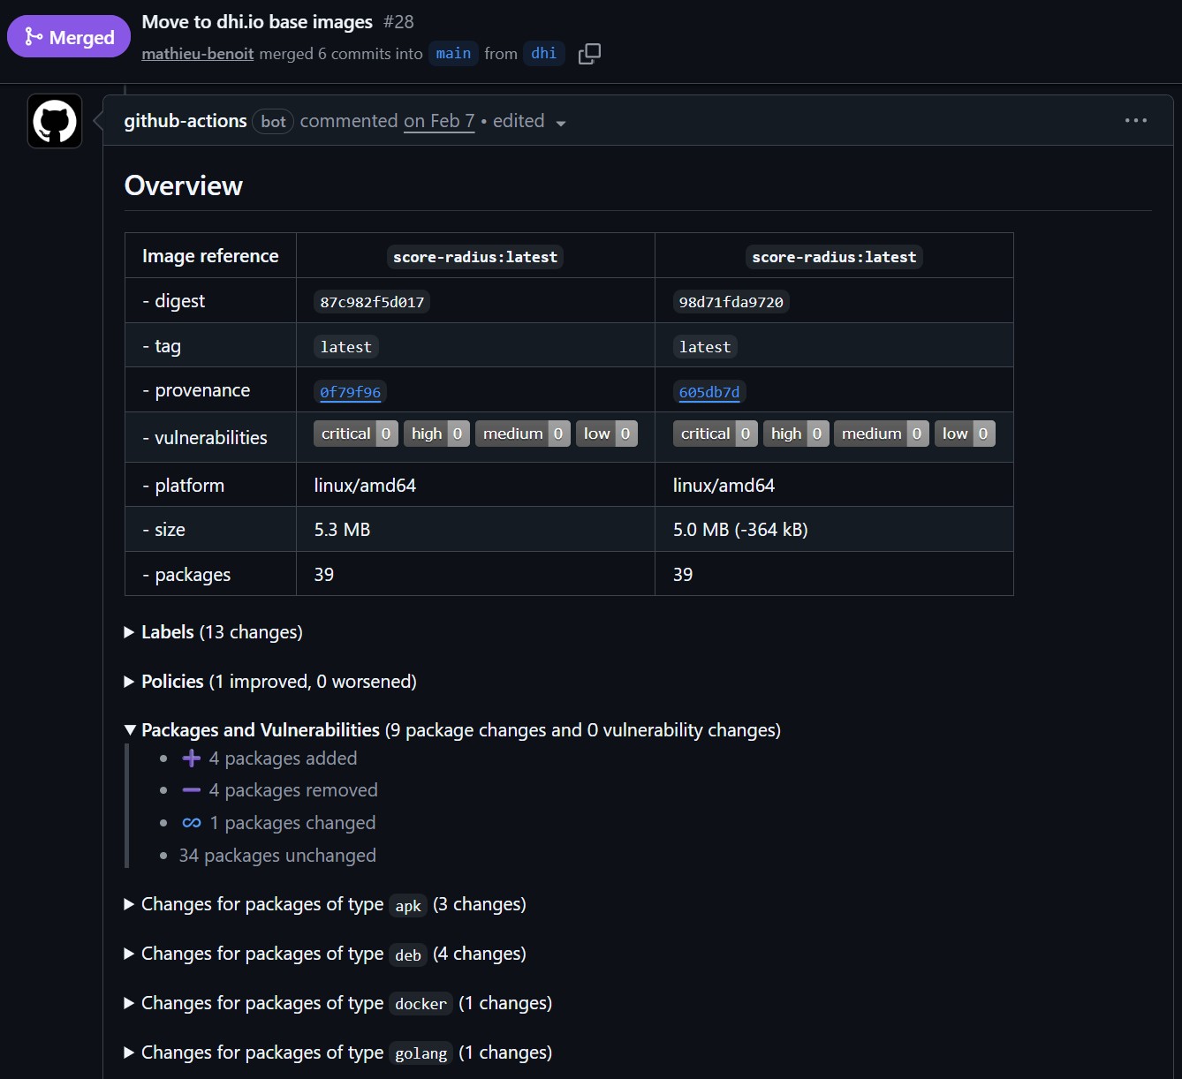Click the plus icon for packages added
Screen dimensions: 1182x1079
[x=191, y=758]
